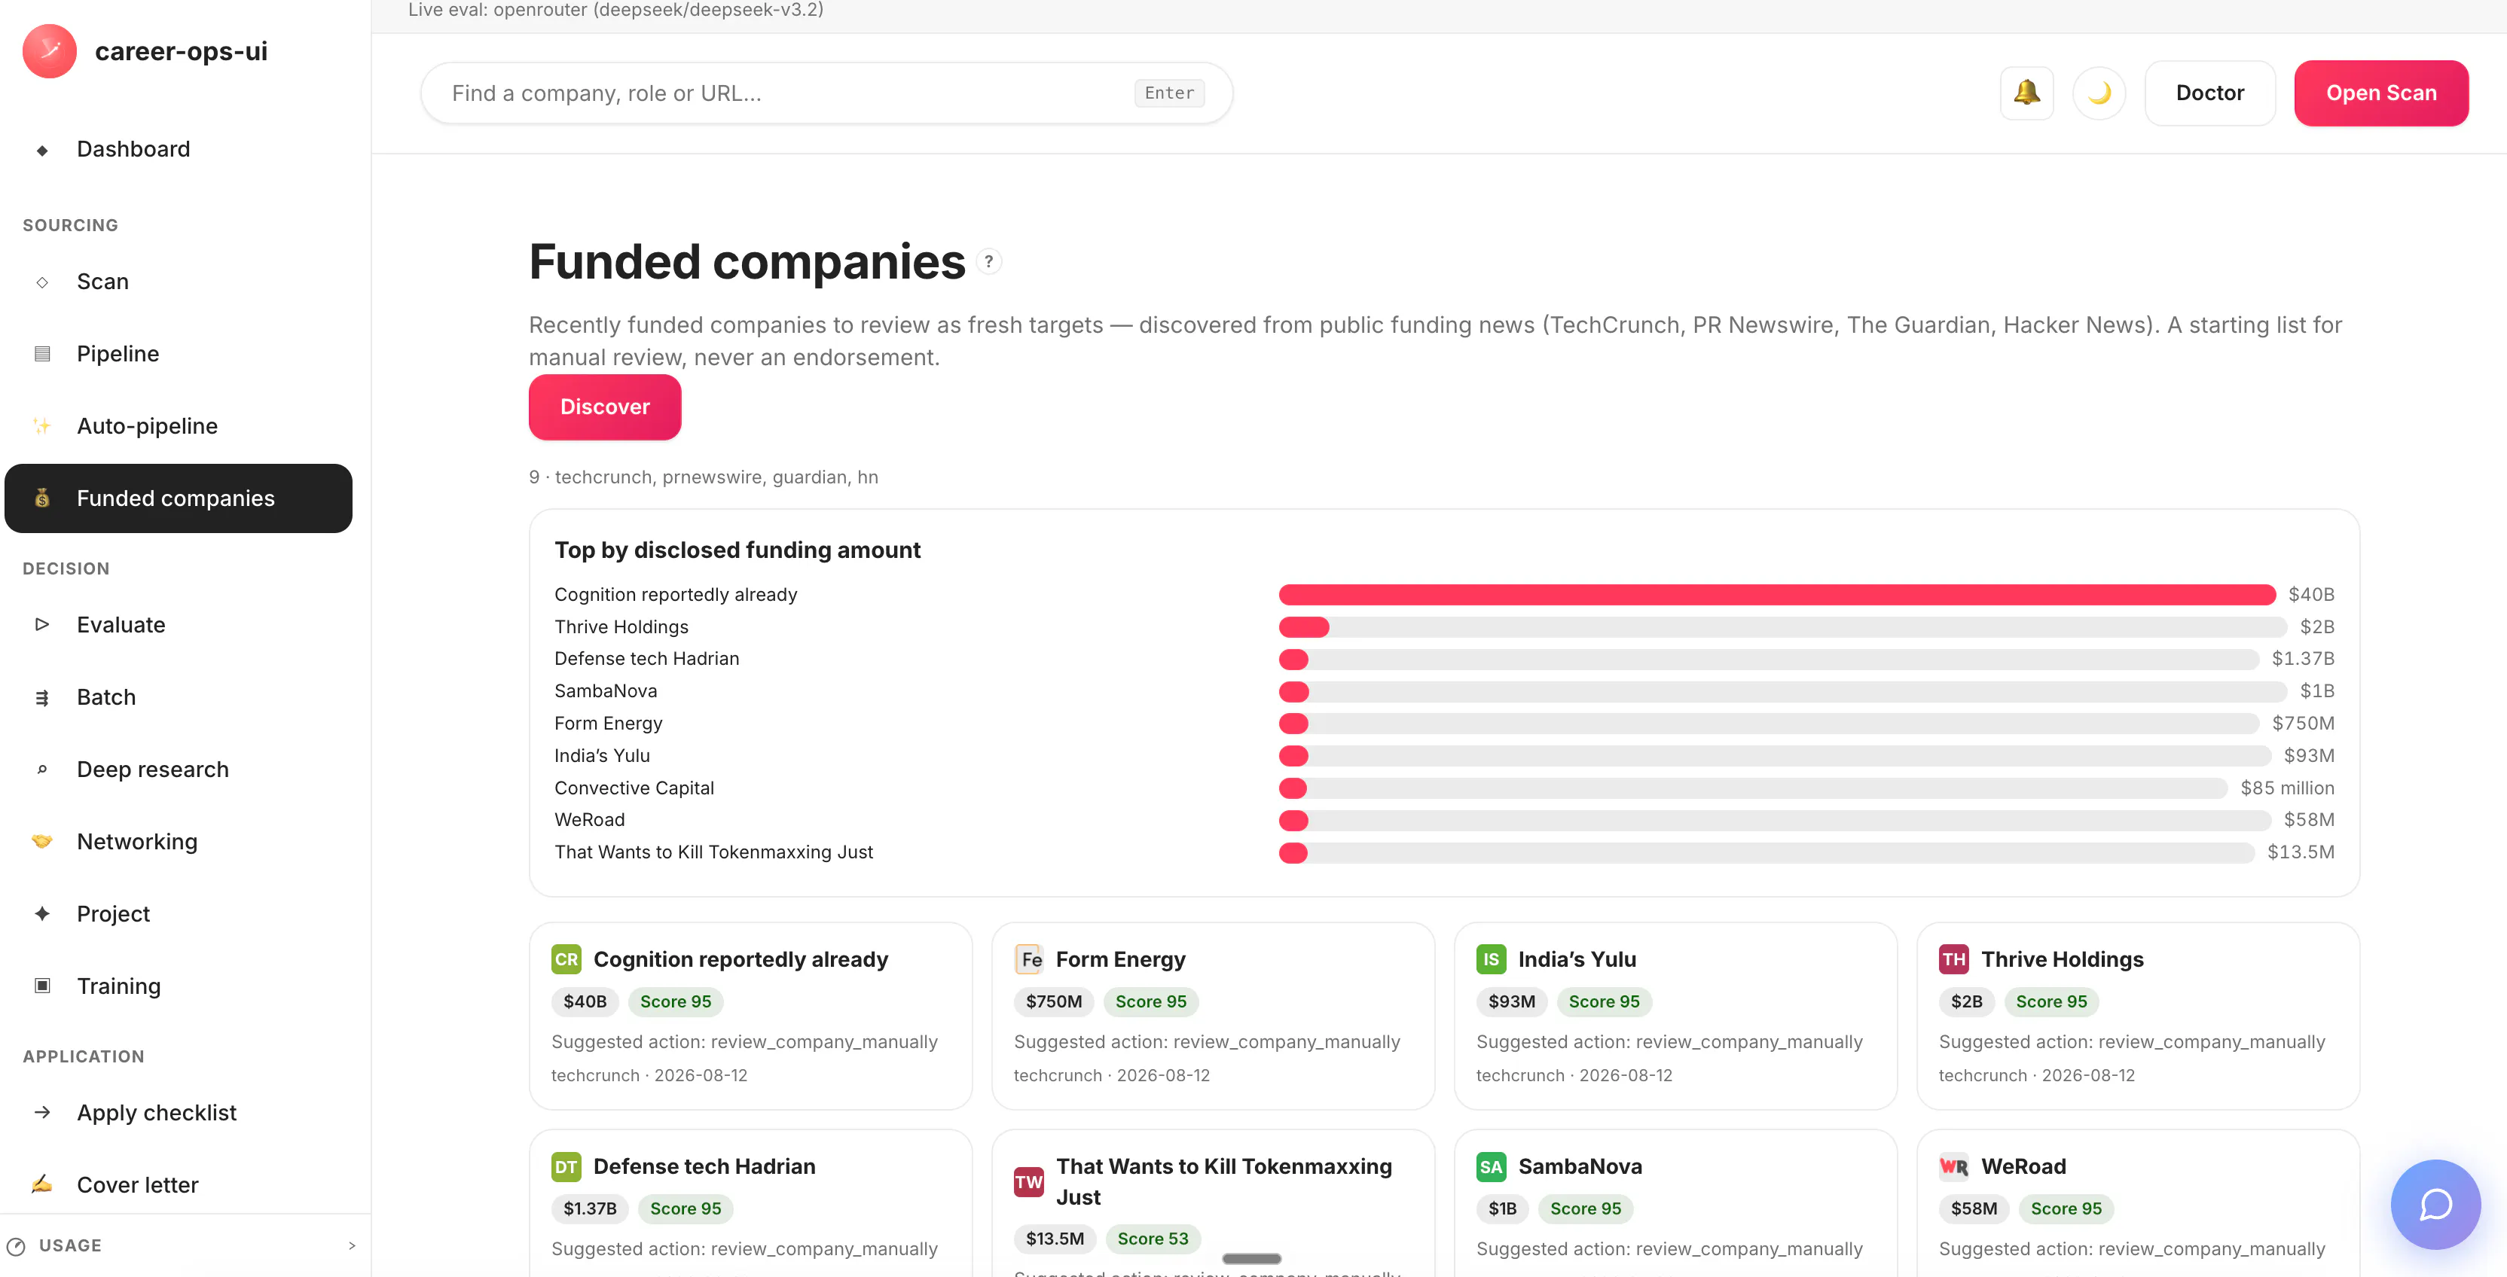
Task: Open Training in sidebar
Action: (x=178, y=985)
